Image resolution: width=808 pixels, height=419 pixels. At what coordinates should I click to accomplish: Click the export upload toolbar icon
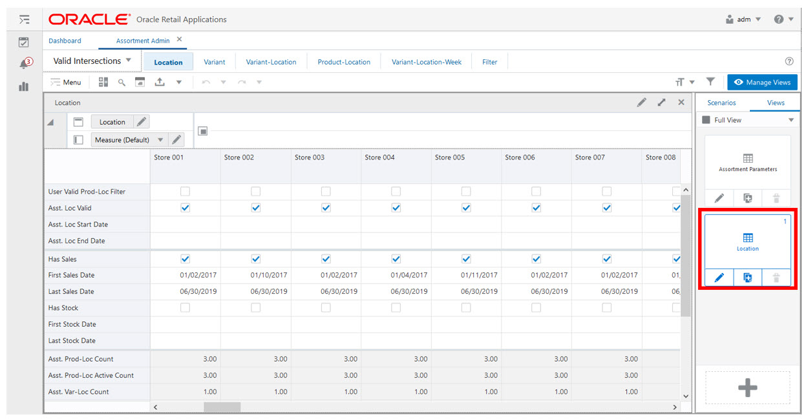pos(159,82)
